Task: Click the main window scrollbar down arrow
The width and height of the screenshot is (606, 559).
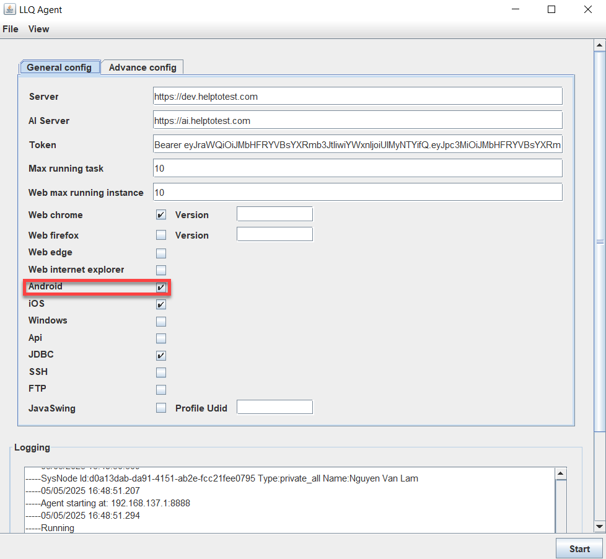Action: point(599,526)
